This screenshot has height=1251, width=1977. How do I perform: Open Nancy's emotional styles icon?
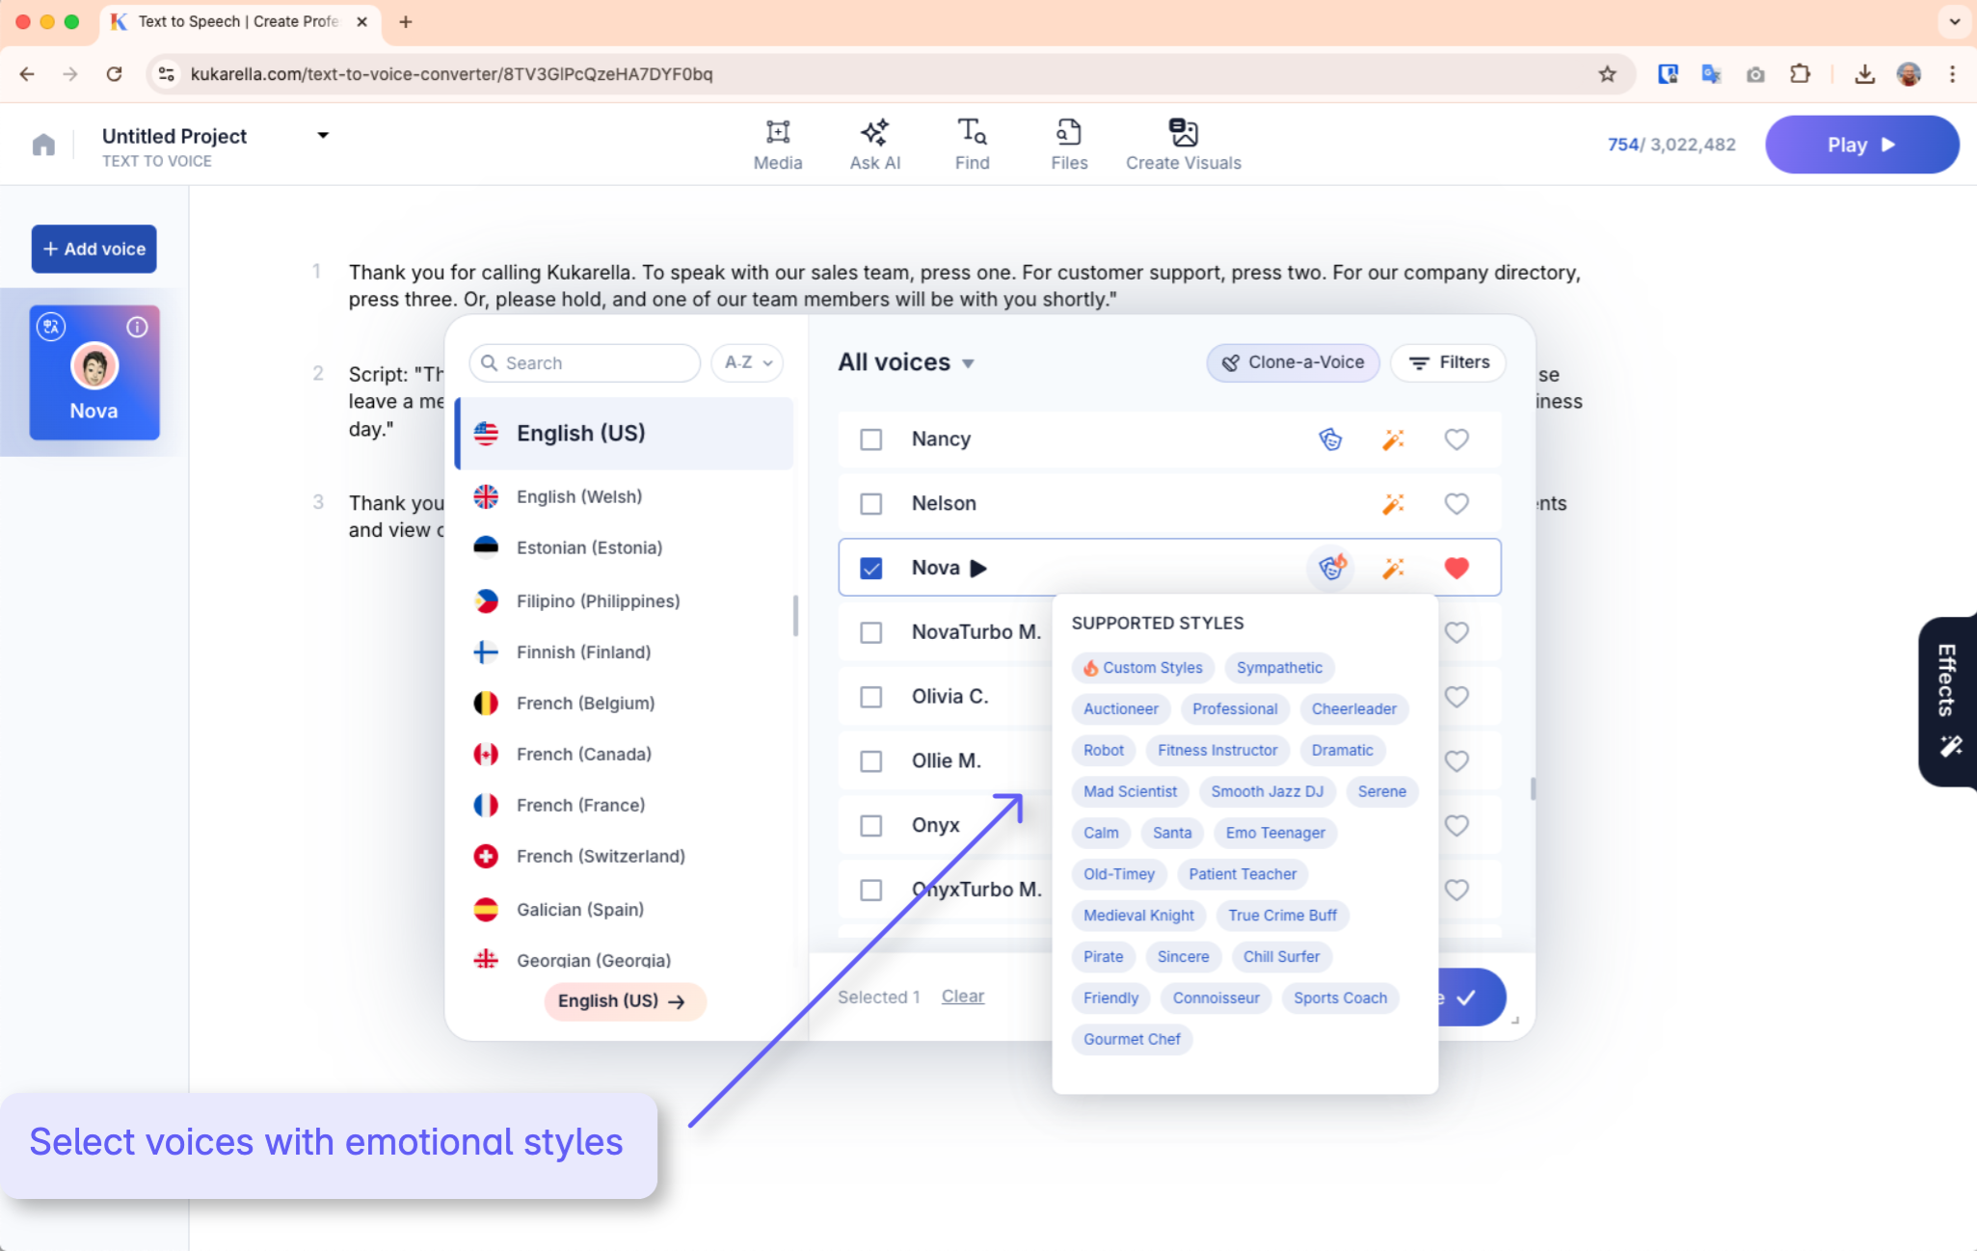click(1330, 439)
